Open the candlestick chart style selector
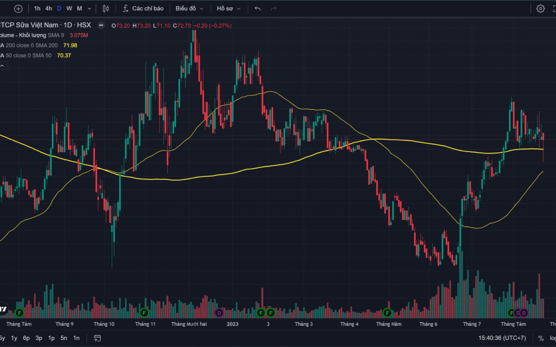556x347 pixels. (106, 8)
